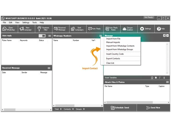Apply bold formatting to message
The width and height of the screenshot is (171, 128).
[x=156, y=78]
